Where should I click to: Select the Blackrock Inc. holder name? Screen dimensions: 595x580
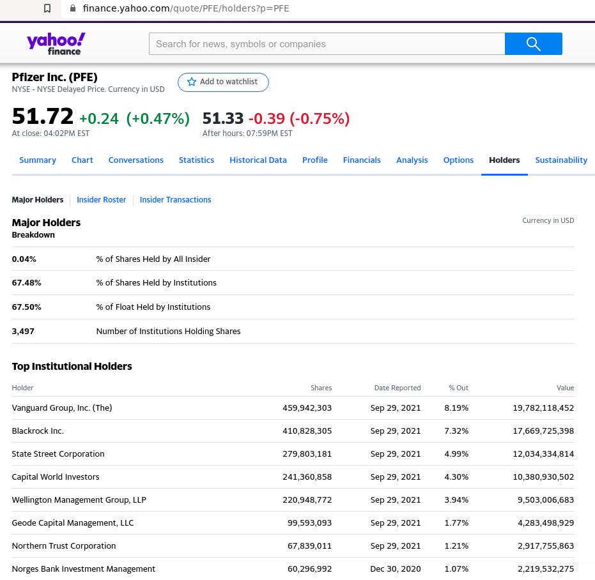tap(38, 431)
